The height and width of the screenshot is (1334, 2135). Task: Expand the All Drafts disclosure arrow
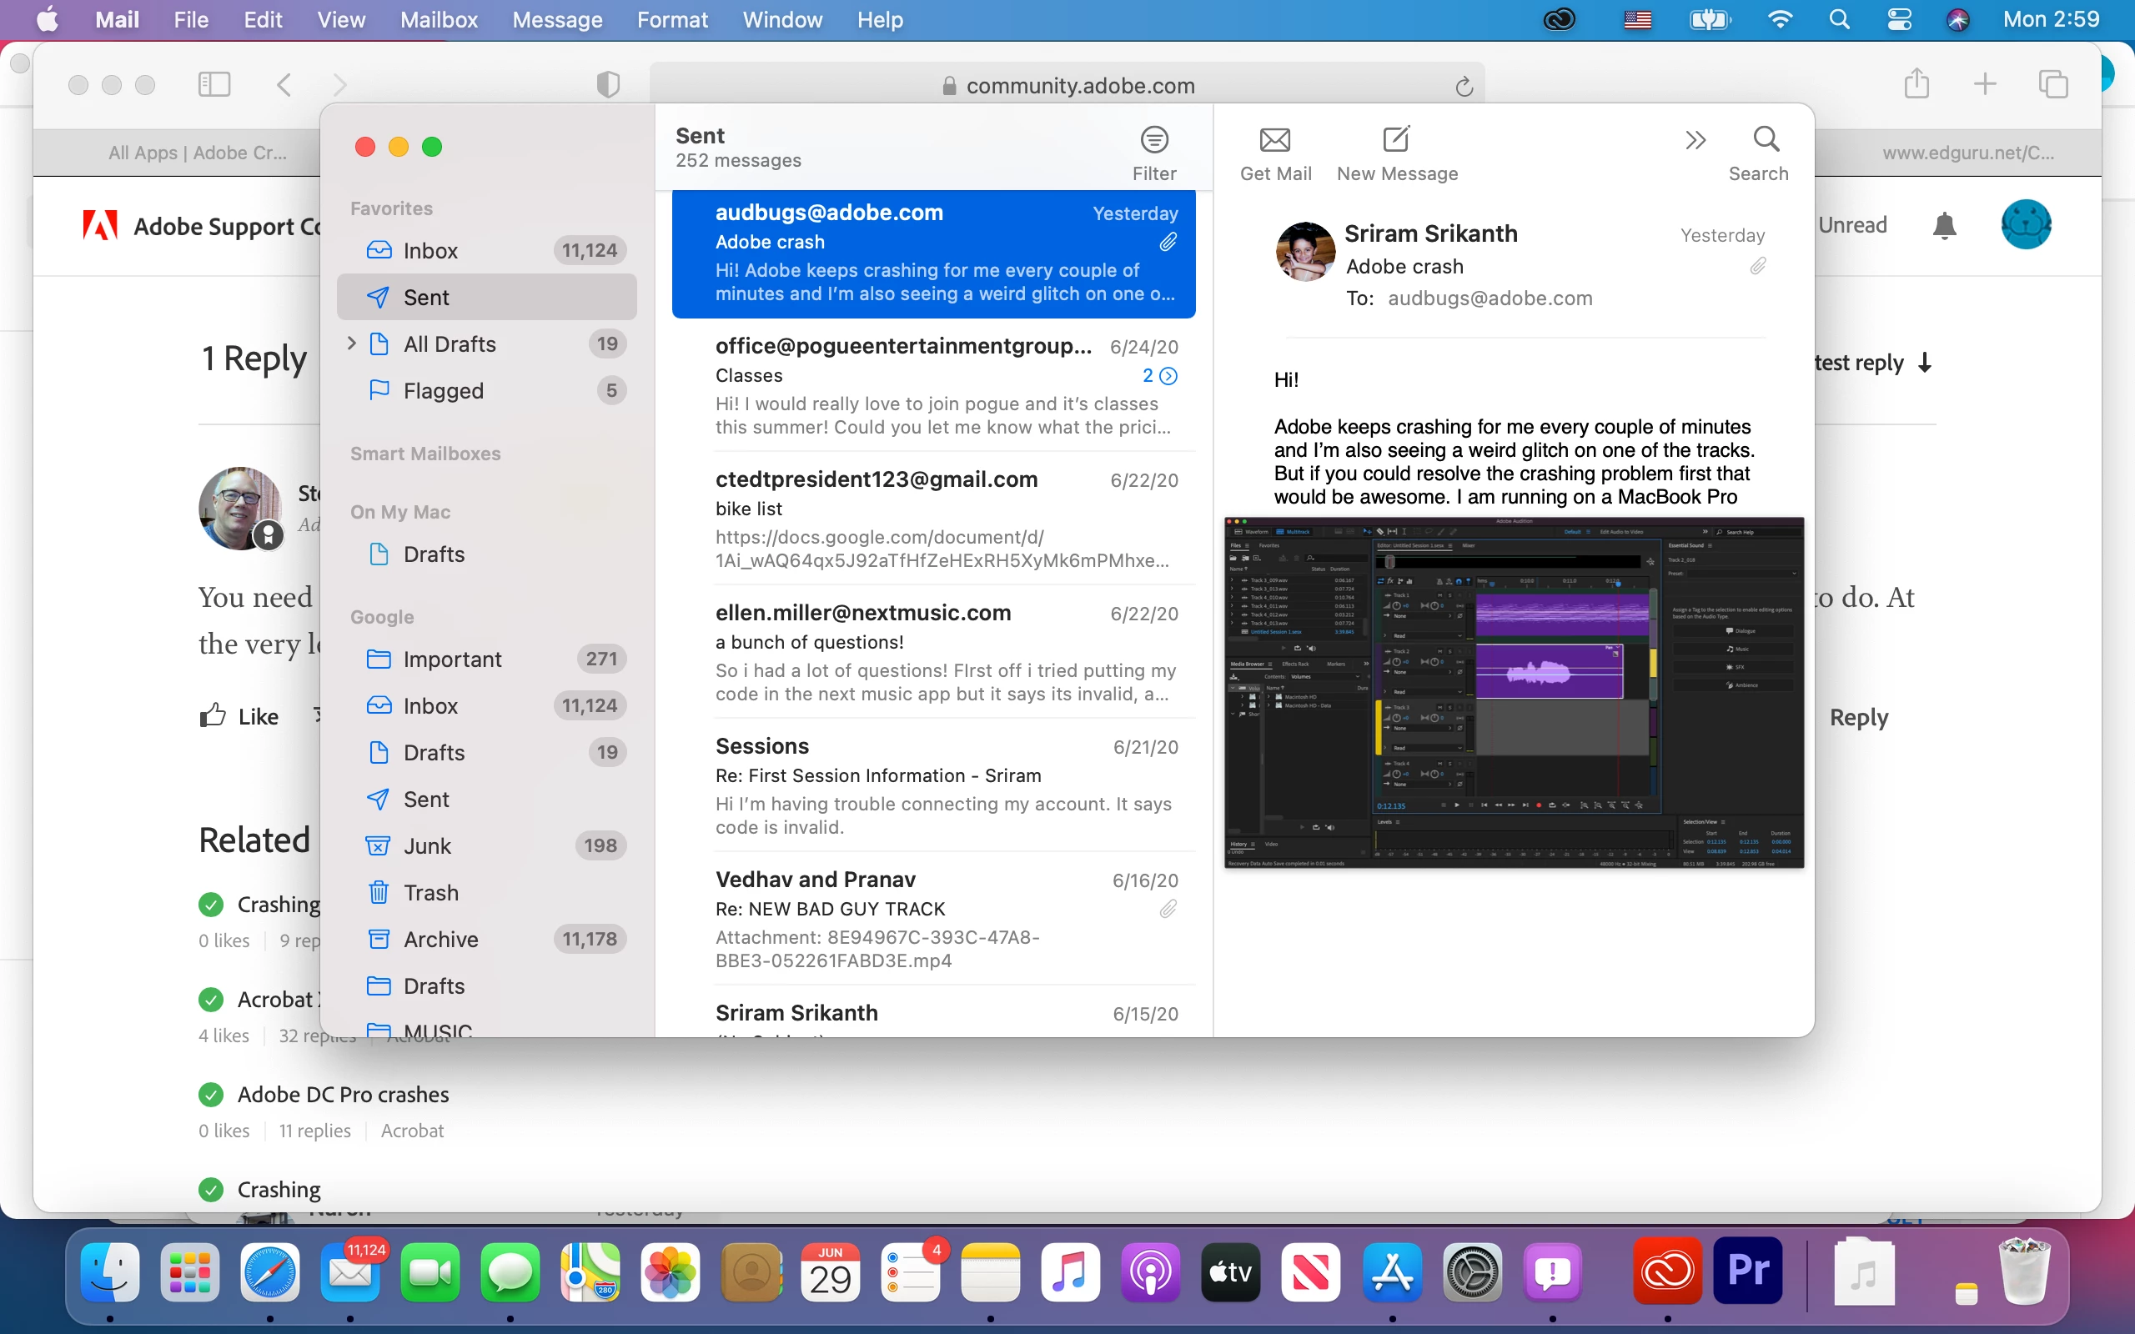[x=352, y=344]
